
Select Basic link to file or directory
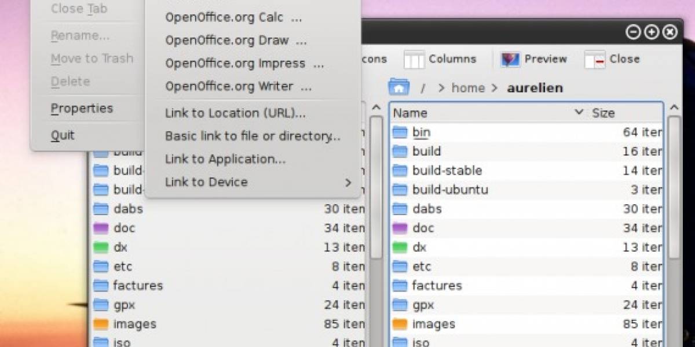pyautogui.click(x=253, y=136)
